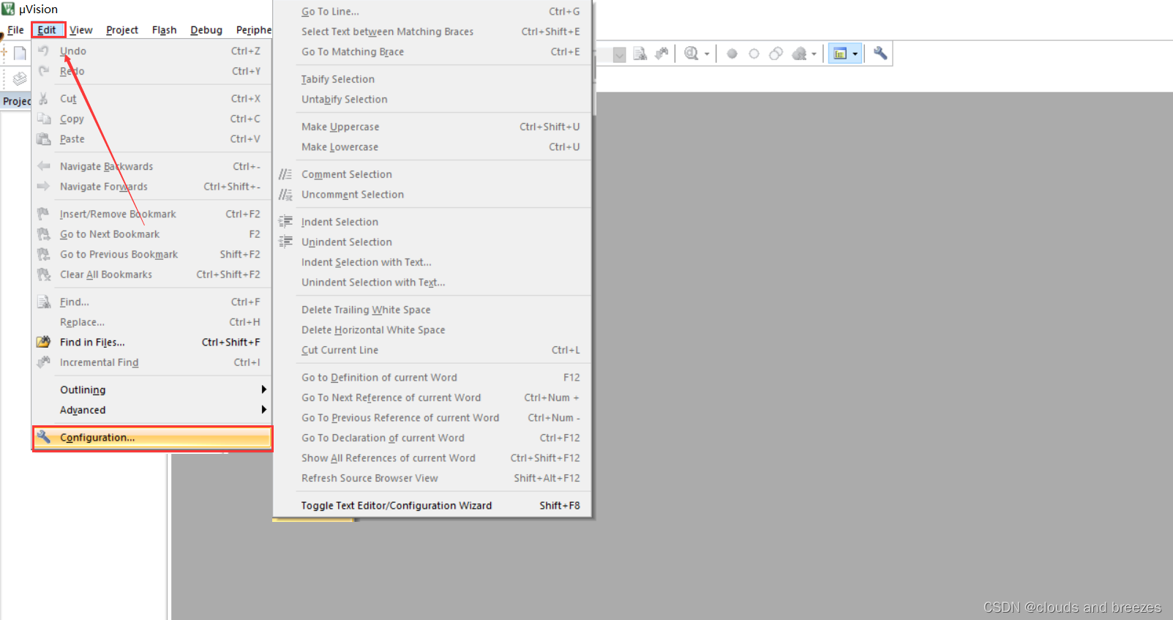This screenshot has height=620, width=1173.
Task: Click the Incremental Find binoculars menu icon
Action: tap(44, 362)
